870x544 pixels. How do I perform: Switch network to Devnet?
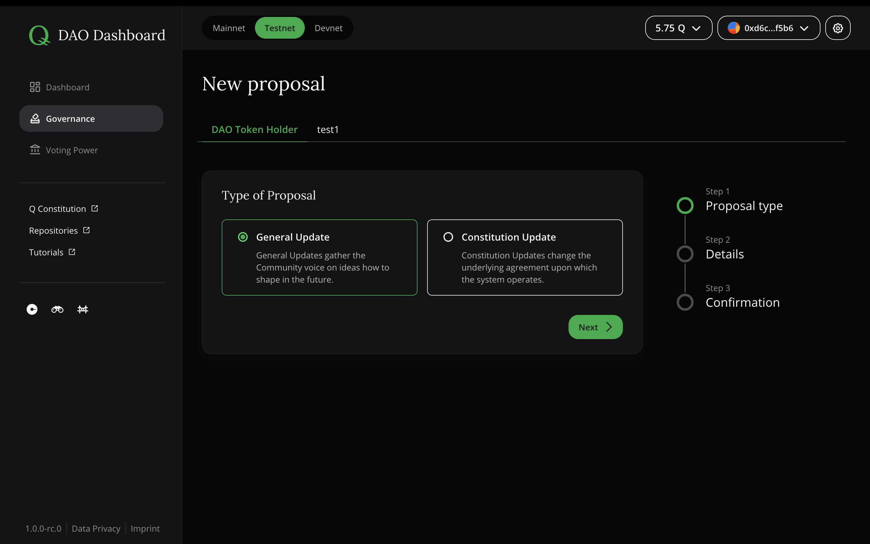point(328,28)
